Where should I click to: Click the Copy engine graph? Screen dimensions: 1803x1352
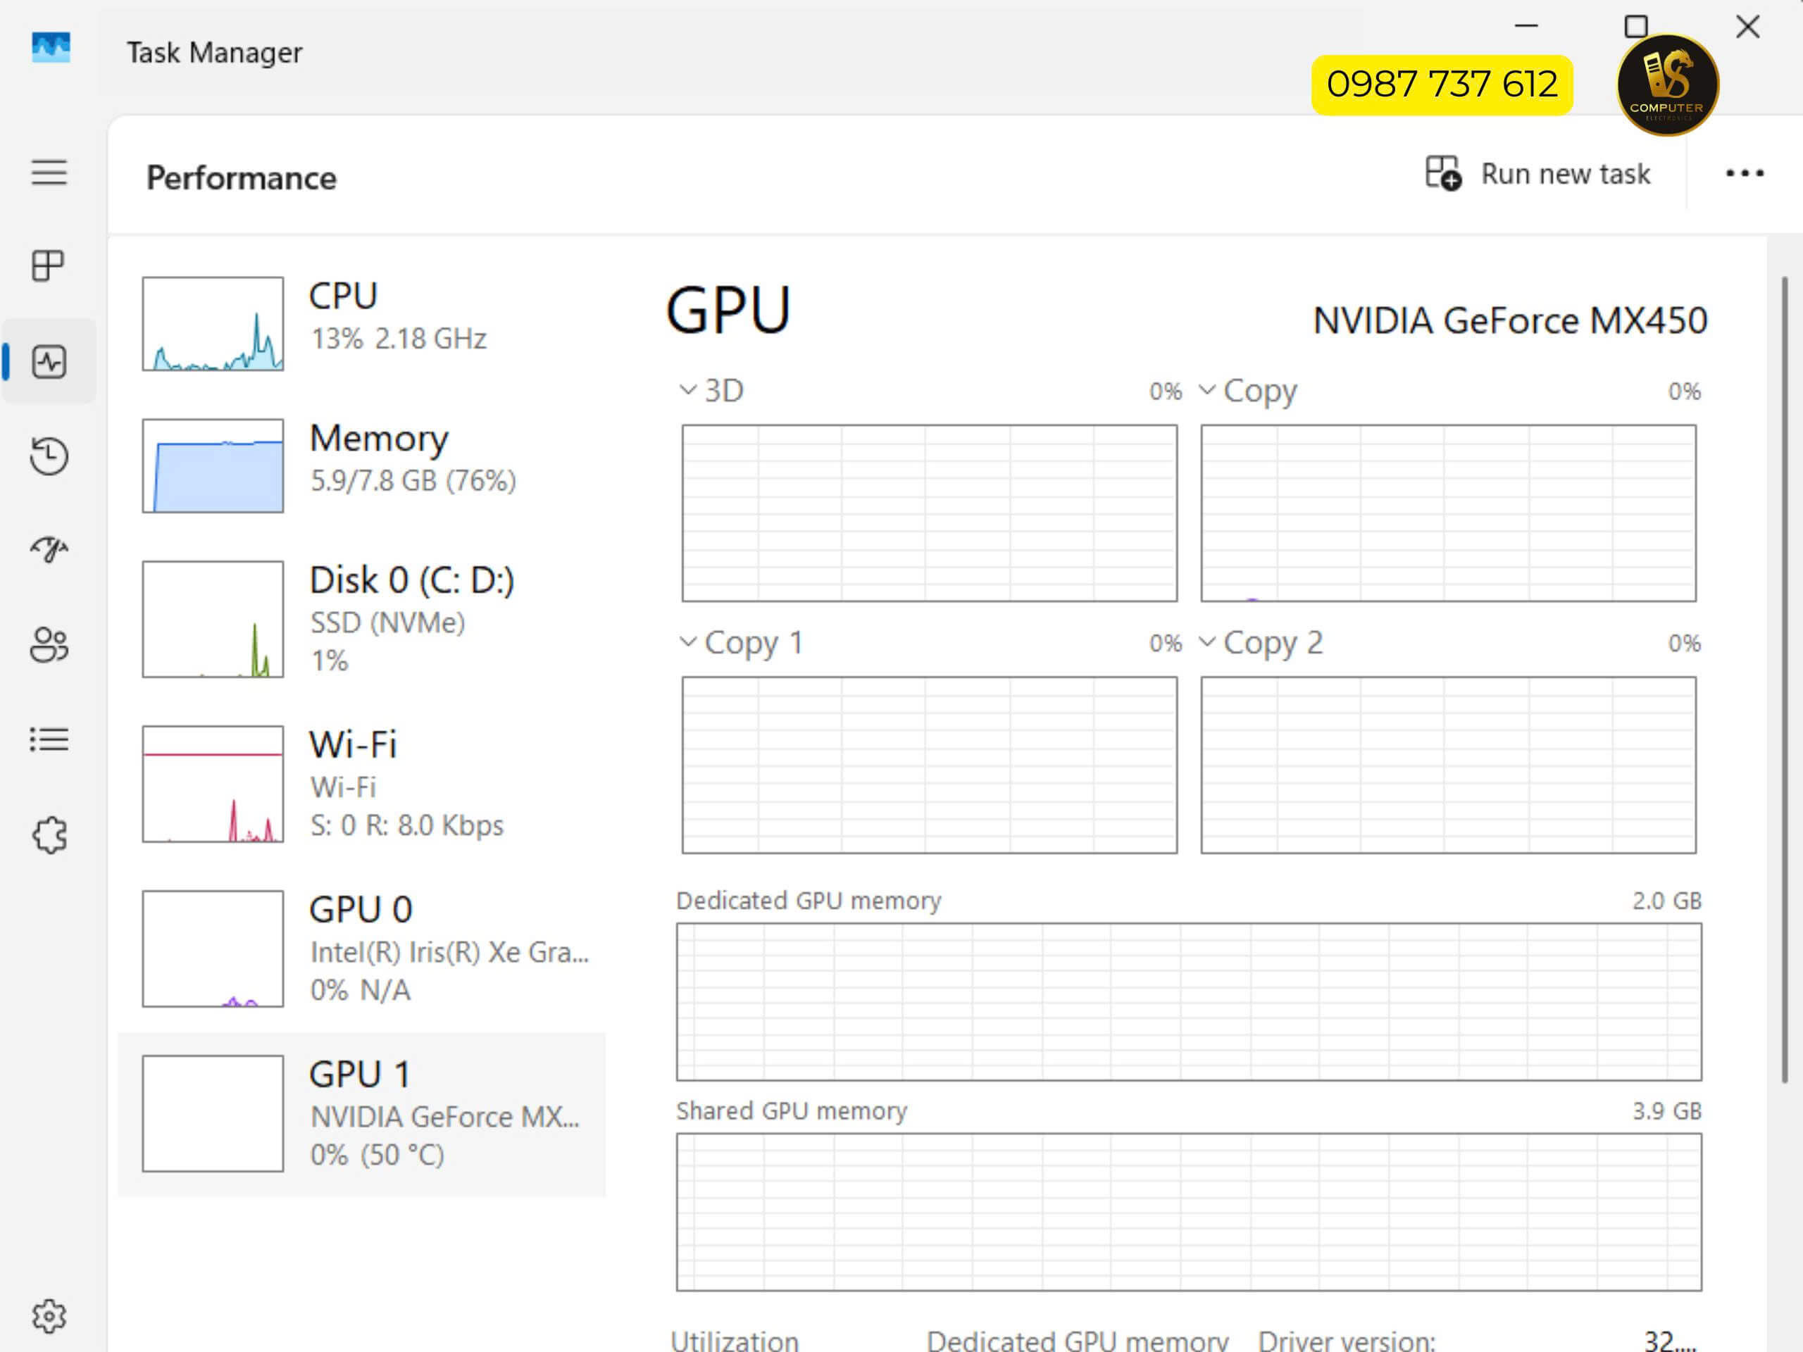[1449, 513]
